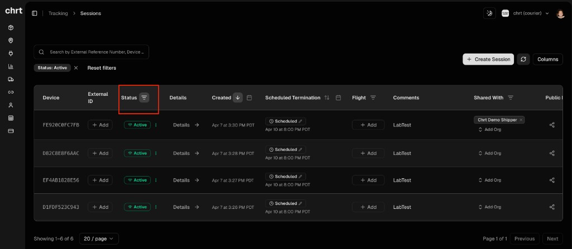Open Created column calendar date filter
The height and width of the screenshot is (249, 572).
pyautogui.click(x=249, y=97)
